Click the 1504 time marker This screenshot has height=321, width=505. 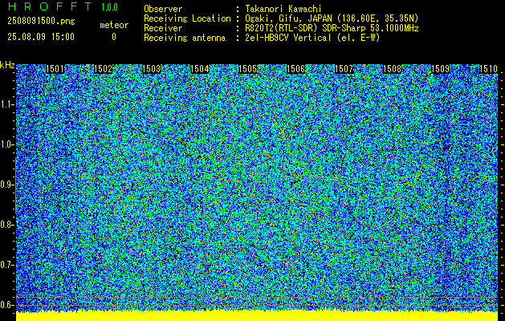click(199, 69)
